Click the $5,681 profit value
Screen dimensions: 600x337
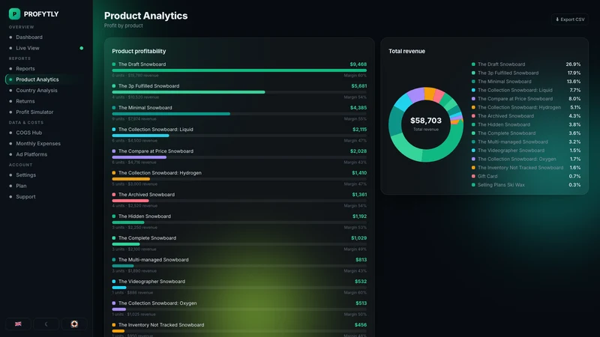pos(359,86)
